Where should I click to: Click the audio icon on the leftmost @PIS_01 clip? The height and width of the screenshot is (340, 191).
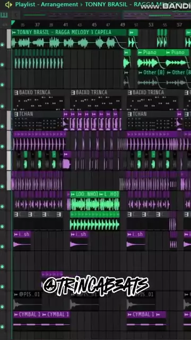click(16, 294)
